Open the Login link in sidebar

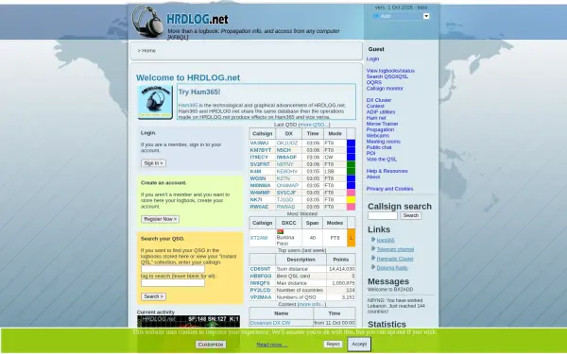point(372,59)
